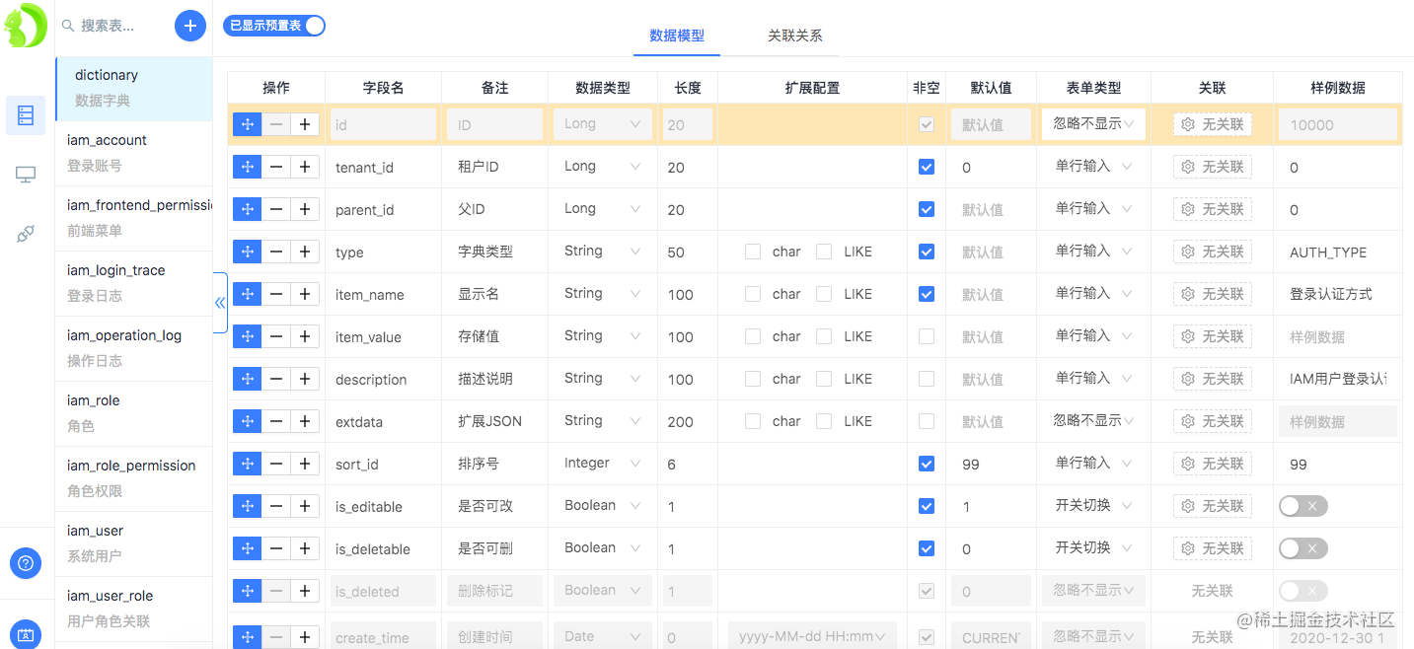Check the char option for type row
The width and height of the screenshot is (1414, 649).
tap(753, 252)
